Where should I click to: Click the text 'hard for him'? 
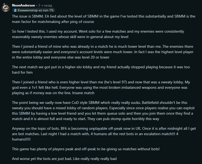point(22,72)
